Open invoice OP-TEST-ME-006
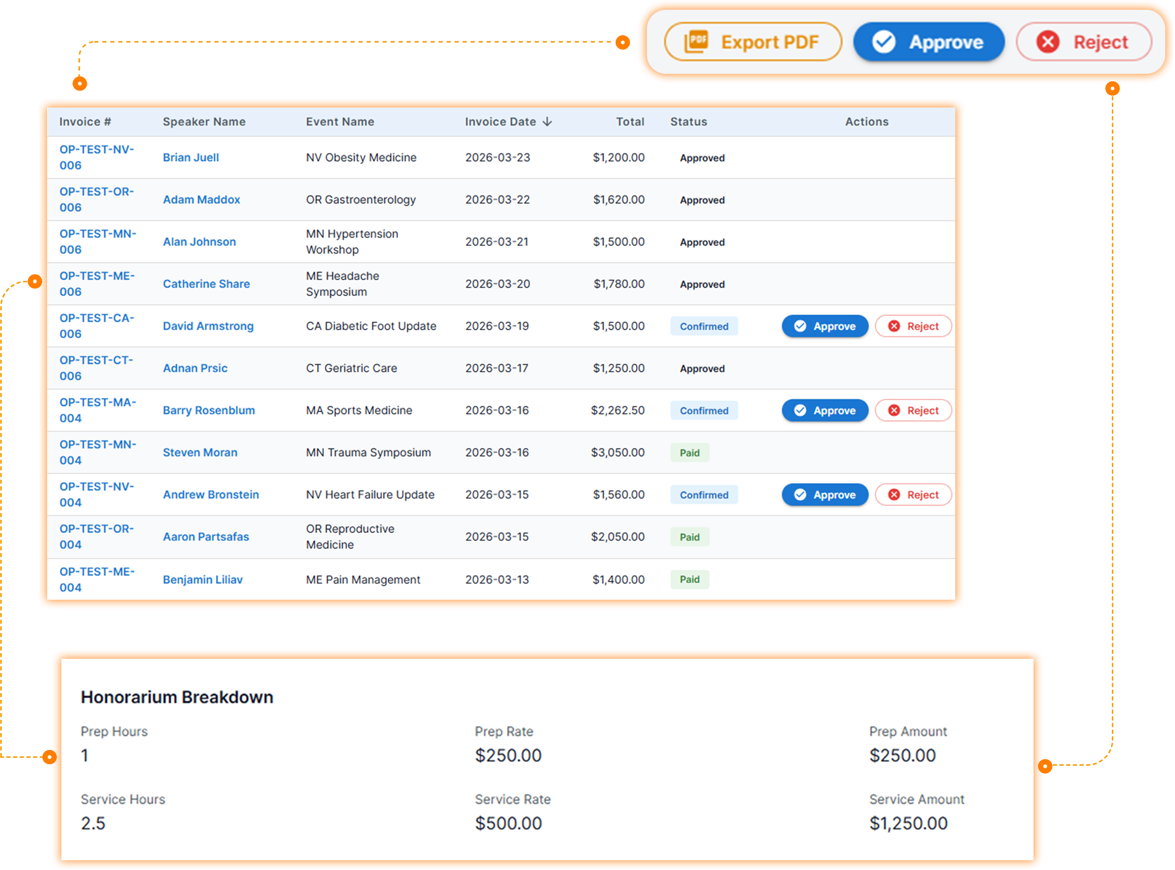Viewport: 1175px width, 870px height. click(97, 284)
